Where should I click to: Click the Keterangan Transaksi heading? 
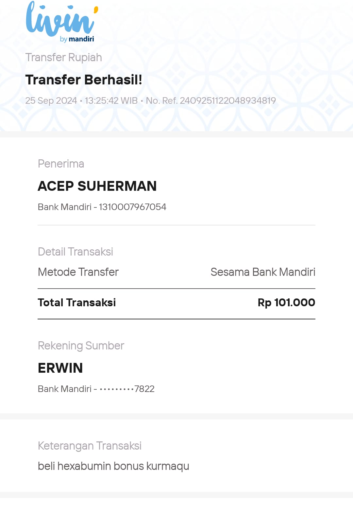[x=90, y=446]
